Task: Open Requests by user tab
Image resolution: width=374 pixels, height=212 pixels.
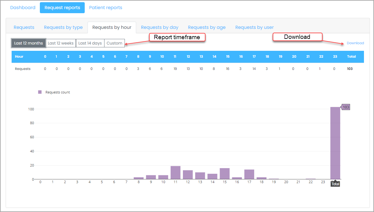Action: [254, 27]
